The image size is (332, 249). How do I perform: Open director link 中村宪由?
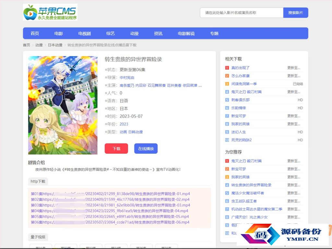coord(127,78)
